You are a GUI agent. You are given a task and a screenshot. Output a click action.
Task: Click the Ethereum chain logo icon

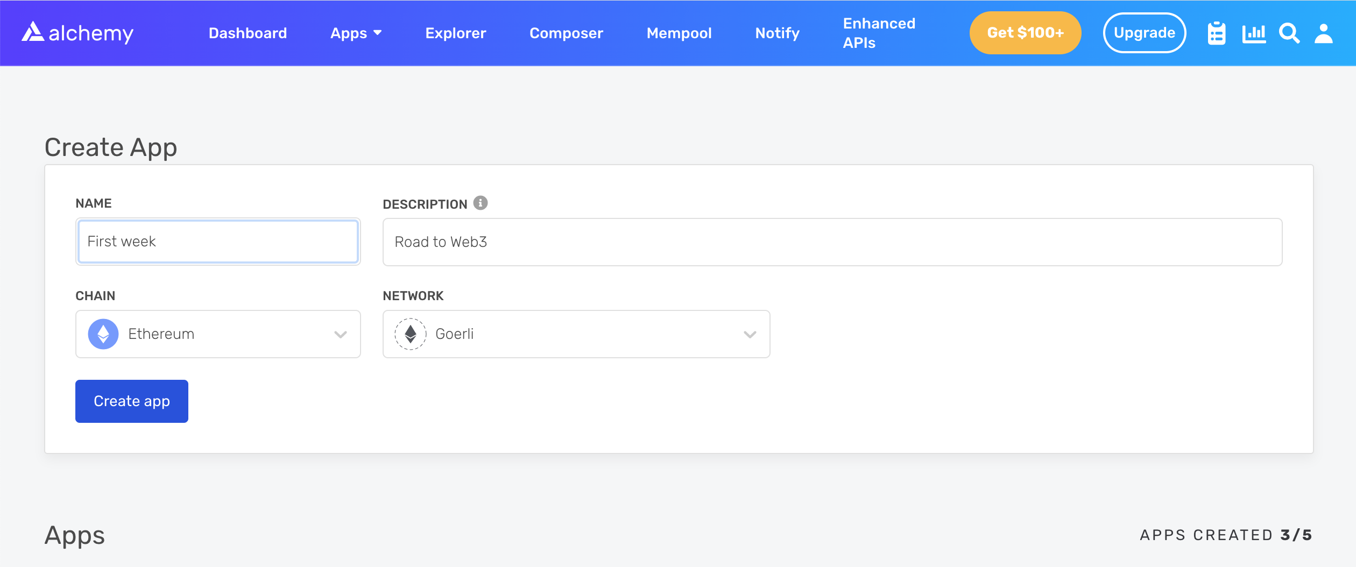point(103,334)
